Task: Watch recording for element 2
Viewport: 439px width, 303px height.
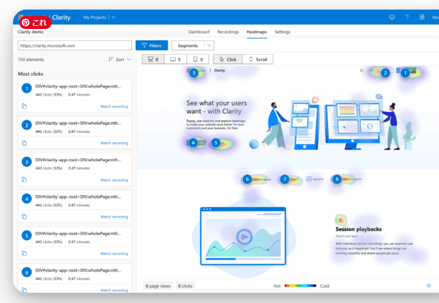Action: 114,143
